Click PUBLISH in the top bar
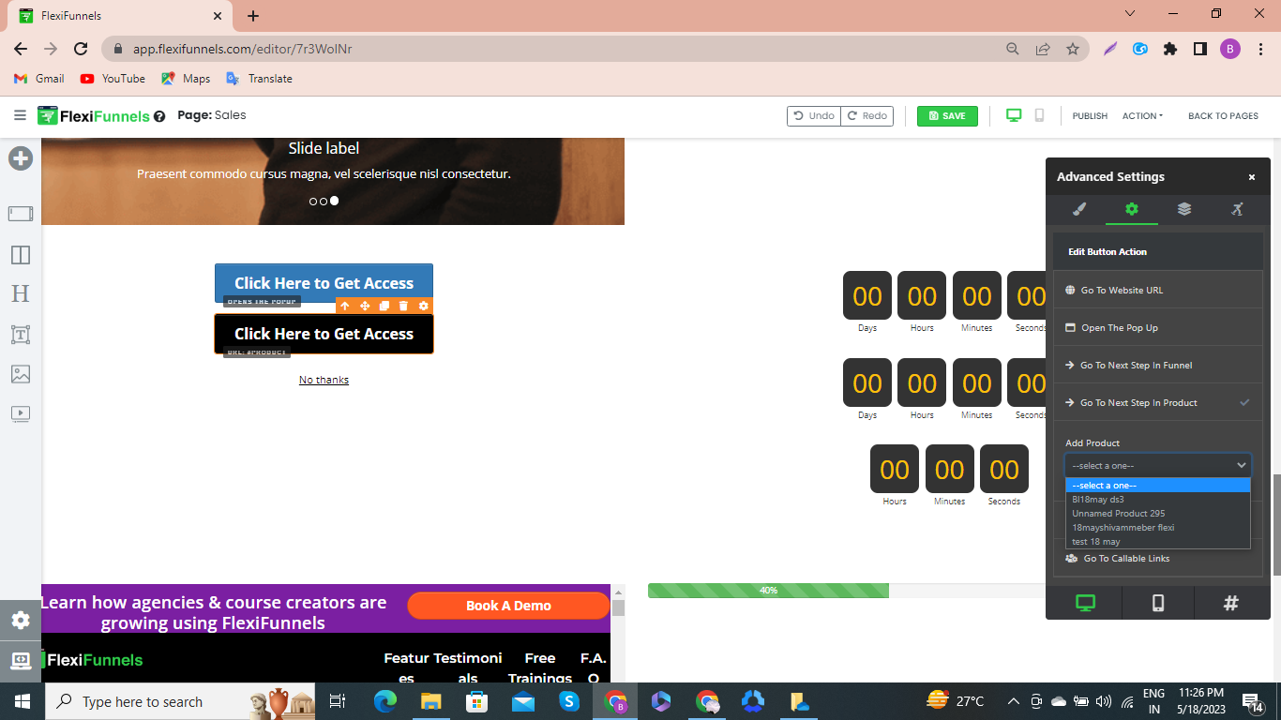Image resolution: width=1281 pixels, height=720 pixels. coord(1090,115)
